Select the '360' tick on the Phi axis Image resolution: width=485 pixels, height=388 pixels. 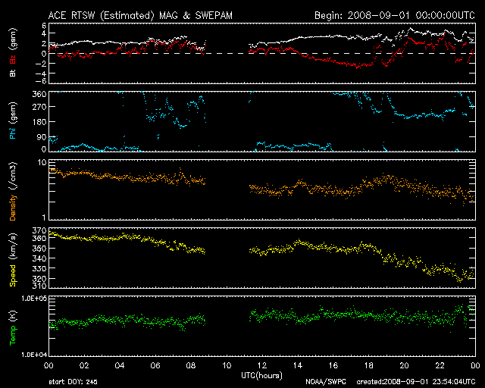pyautogui.click(x=39, y=94)
